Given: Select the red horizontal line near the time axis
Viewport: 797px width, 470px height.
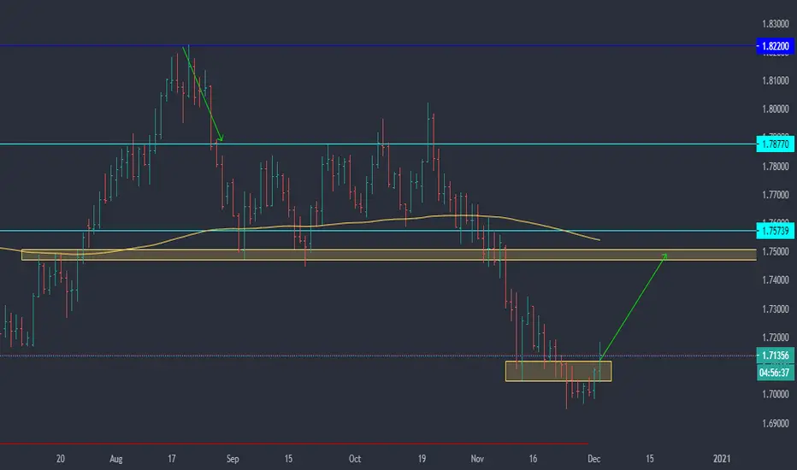Looking at the screenshot, I should point(294,444).
